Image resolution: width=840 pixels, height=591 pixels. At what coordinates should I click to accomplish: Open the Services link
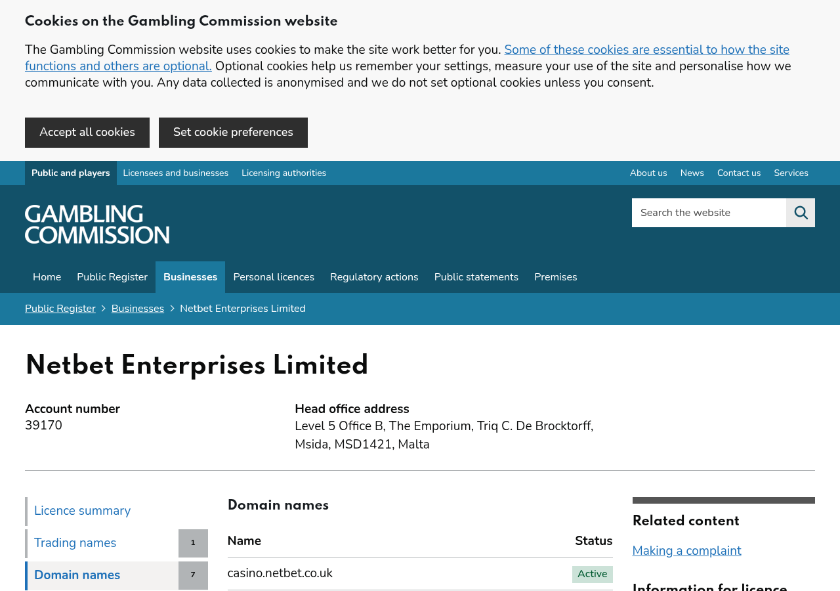point(791,173)
